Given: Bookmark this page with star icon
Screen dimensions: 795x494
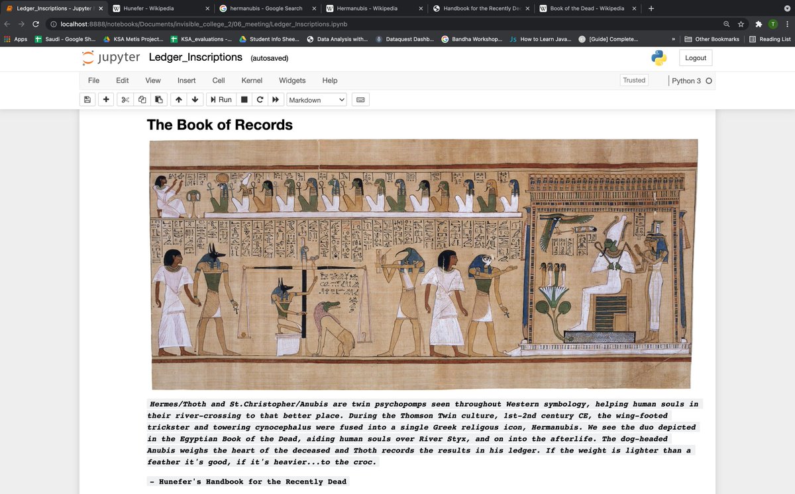Looking at the screenshot, I should (x=741, y=24).
